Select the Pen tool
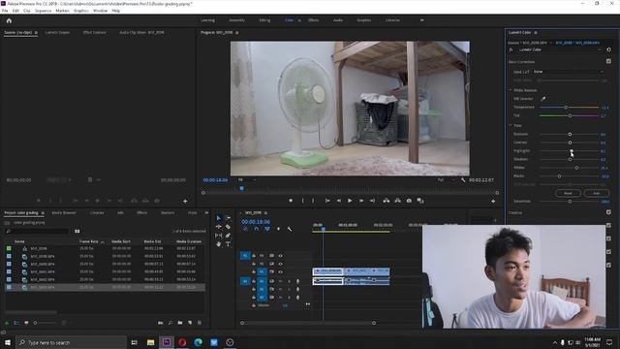620x349 pixels. [229, 236]
